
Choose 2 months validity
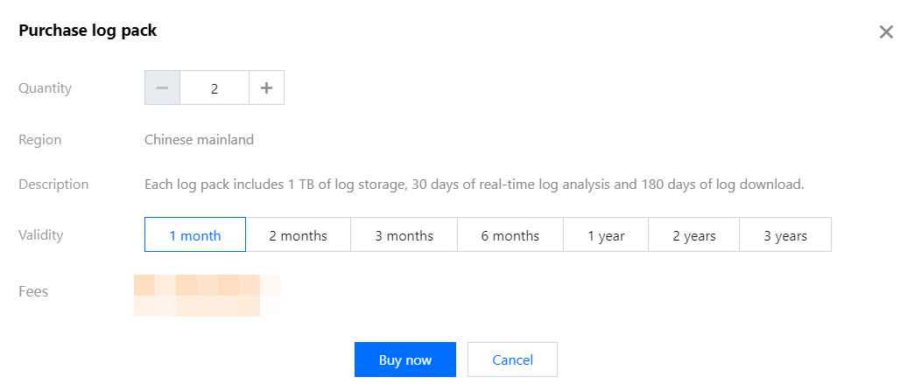298,235
